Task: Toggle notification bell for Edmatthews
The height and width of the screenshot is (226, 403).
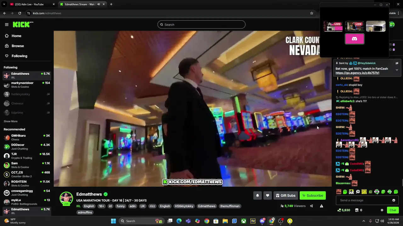Action: tap(257, 196)
